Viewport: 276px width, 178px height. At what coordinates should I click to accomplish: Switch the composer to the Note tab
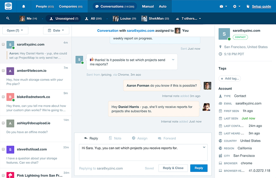[x=115, y=138]
